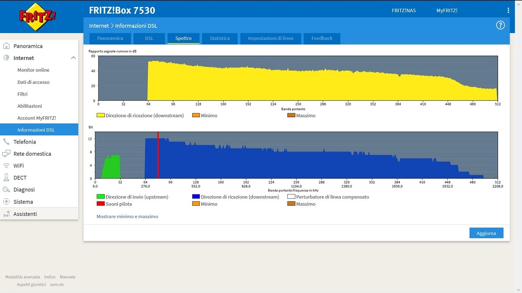Click the Aspetti giuridici footer link
Image resolution: width=522 pixels, height=293 pixels.
pyautogui.click(x=31, y=285)
